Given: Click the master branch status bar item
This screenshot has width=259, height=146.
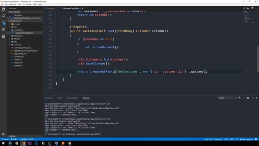Looking at the screenshot, I should coord(5,139).
